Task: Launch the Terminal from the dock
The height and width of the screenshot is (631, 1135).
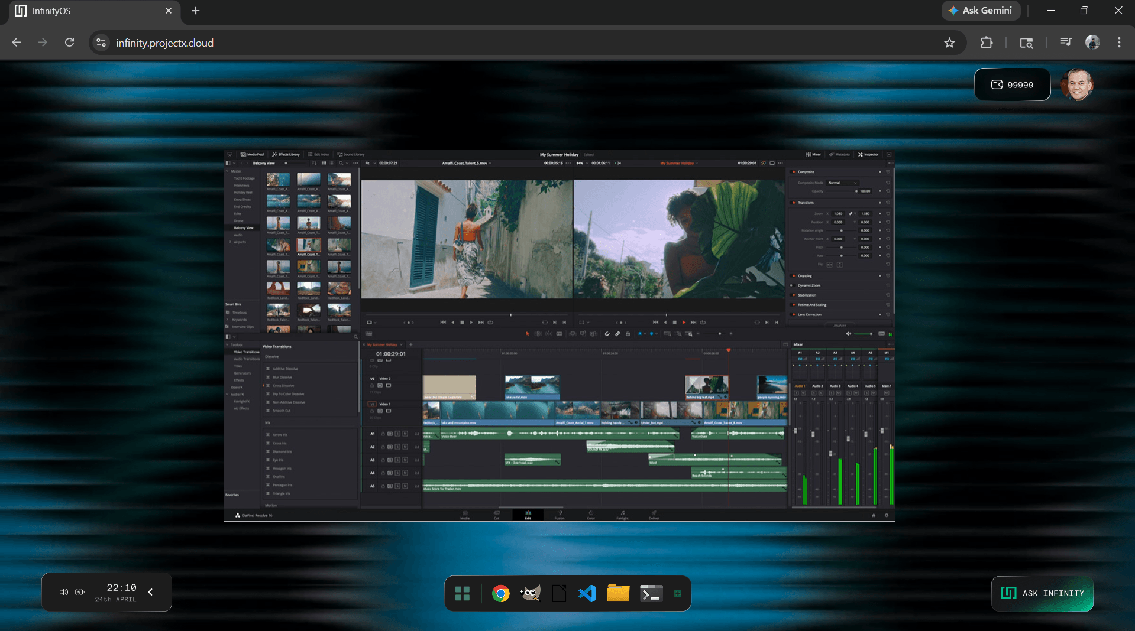Action: [x=651, y=593]
